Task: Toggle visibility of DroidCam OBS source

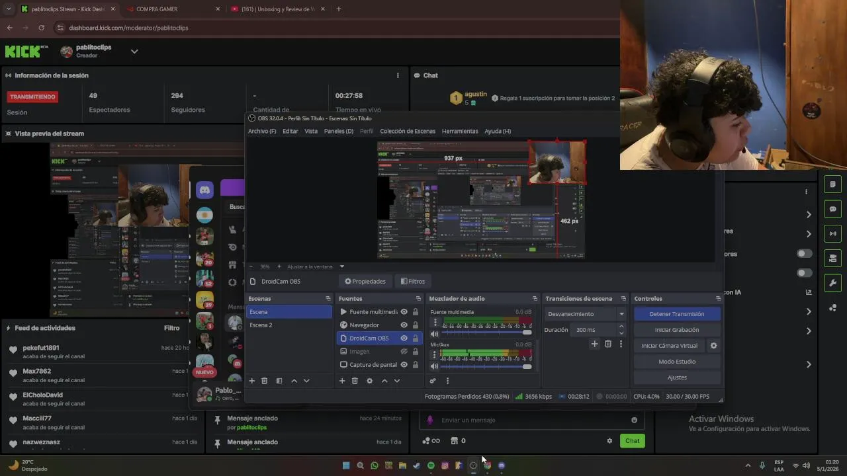Action: 404,338
